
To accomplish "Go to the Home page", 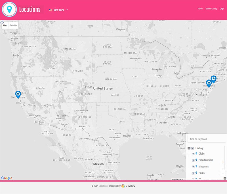I will [200, 9].
